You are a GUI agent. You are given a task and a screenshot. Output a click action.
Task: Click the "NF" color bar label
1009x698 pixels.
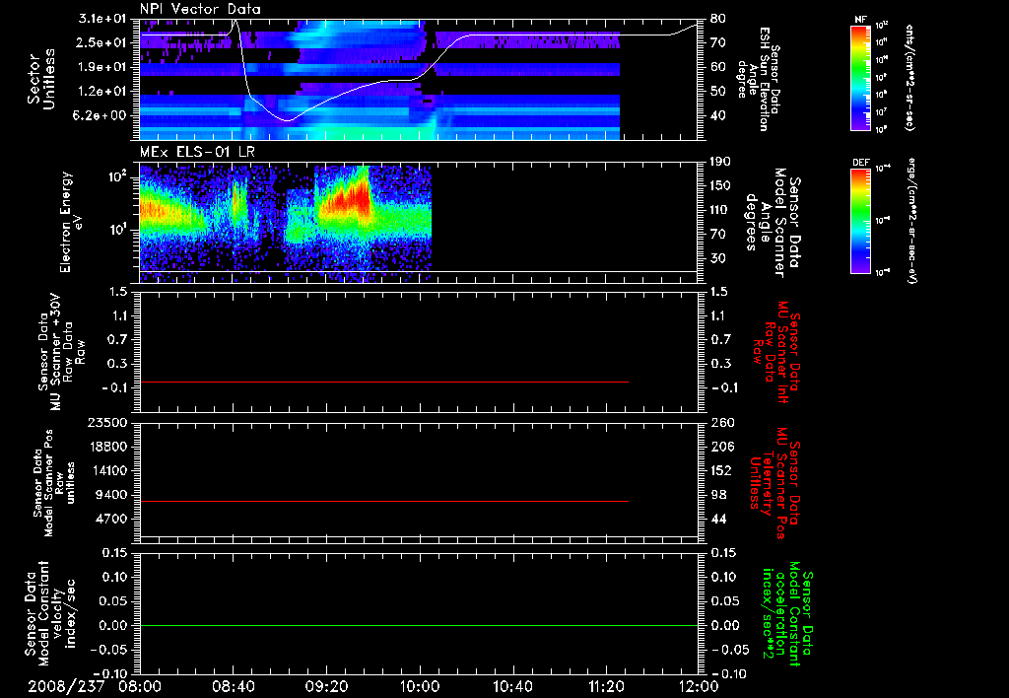click(x=860, y=20)
